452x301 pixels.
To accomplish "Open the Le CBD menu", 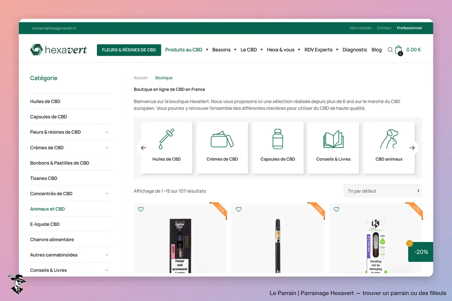I will pos(252,50).
